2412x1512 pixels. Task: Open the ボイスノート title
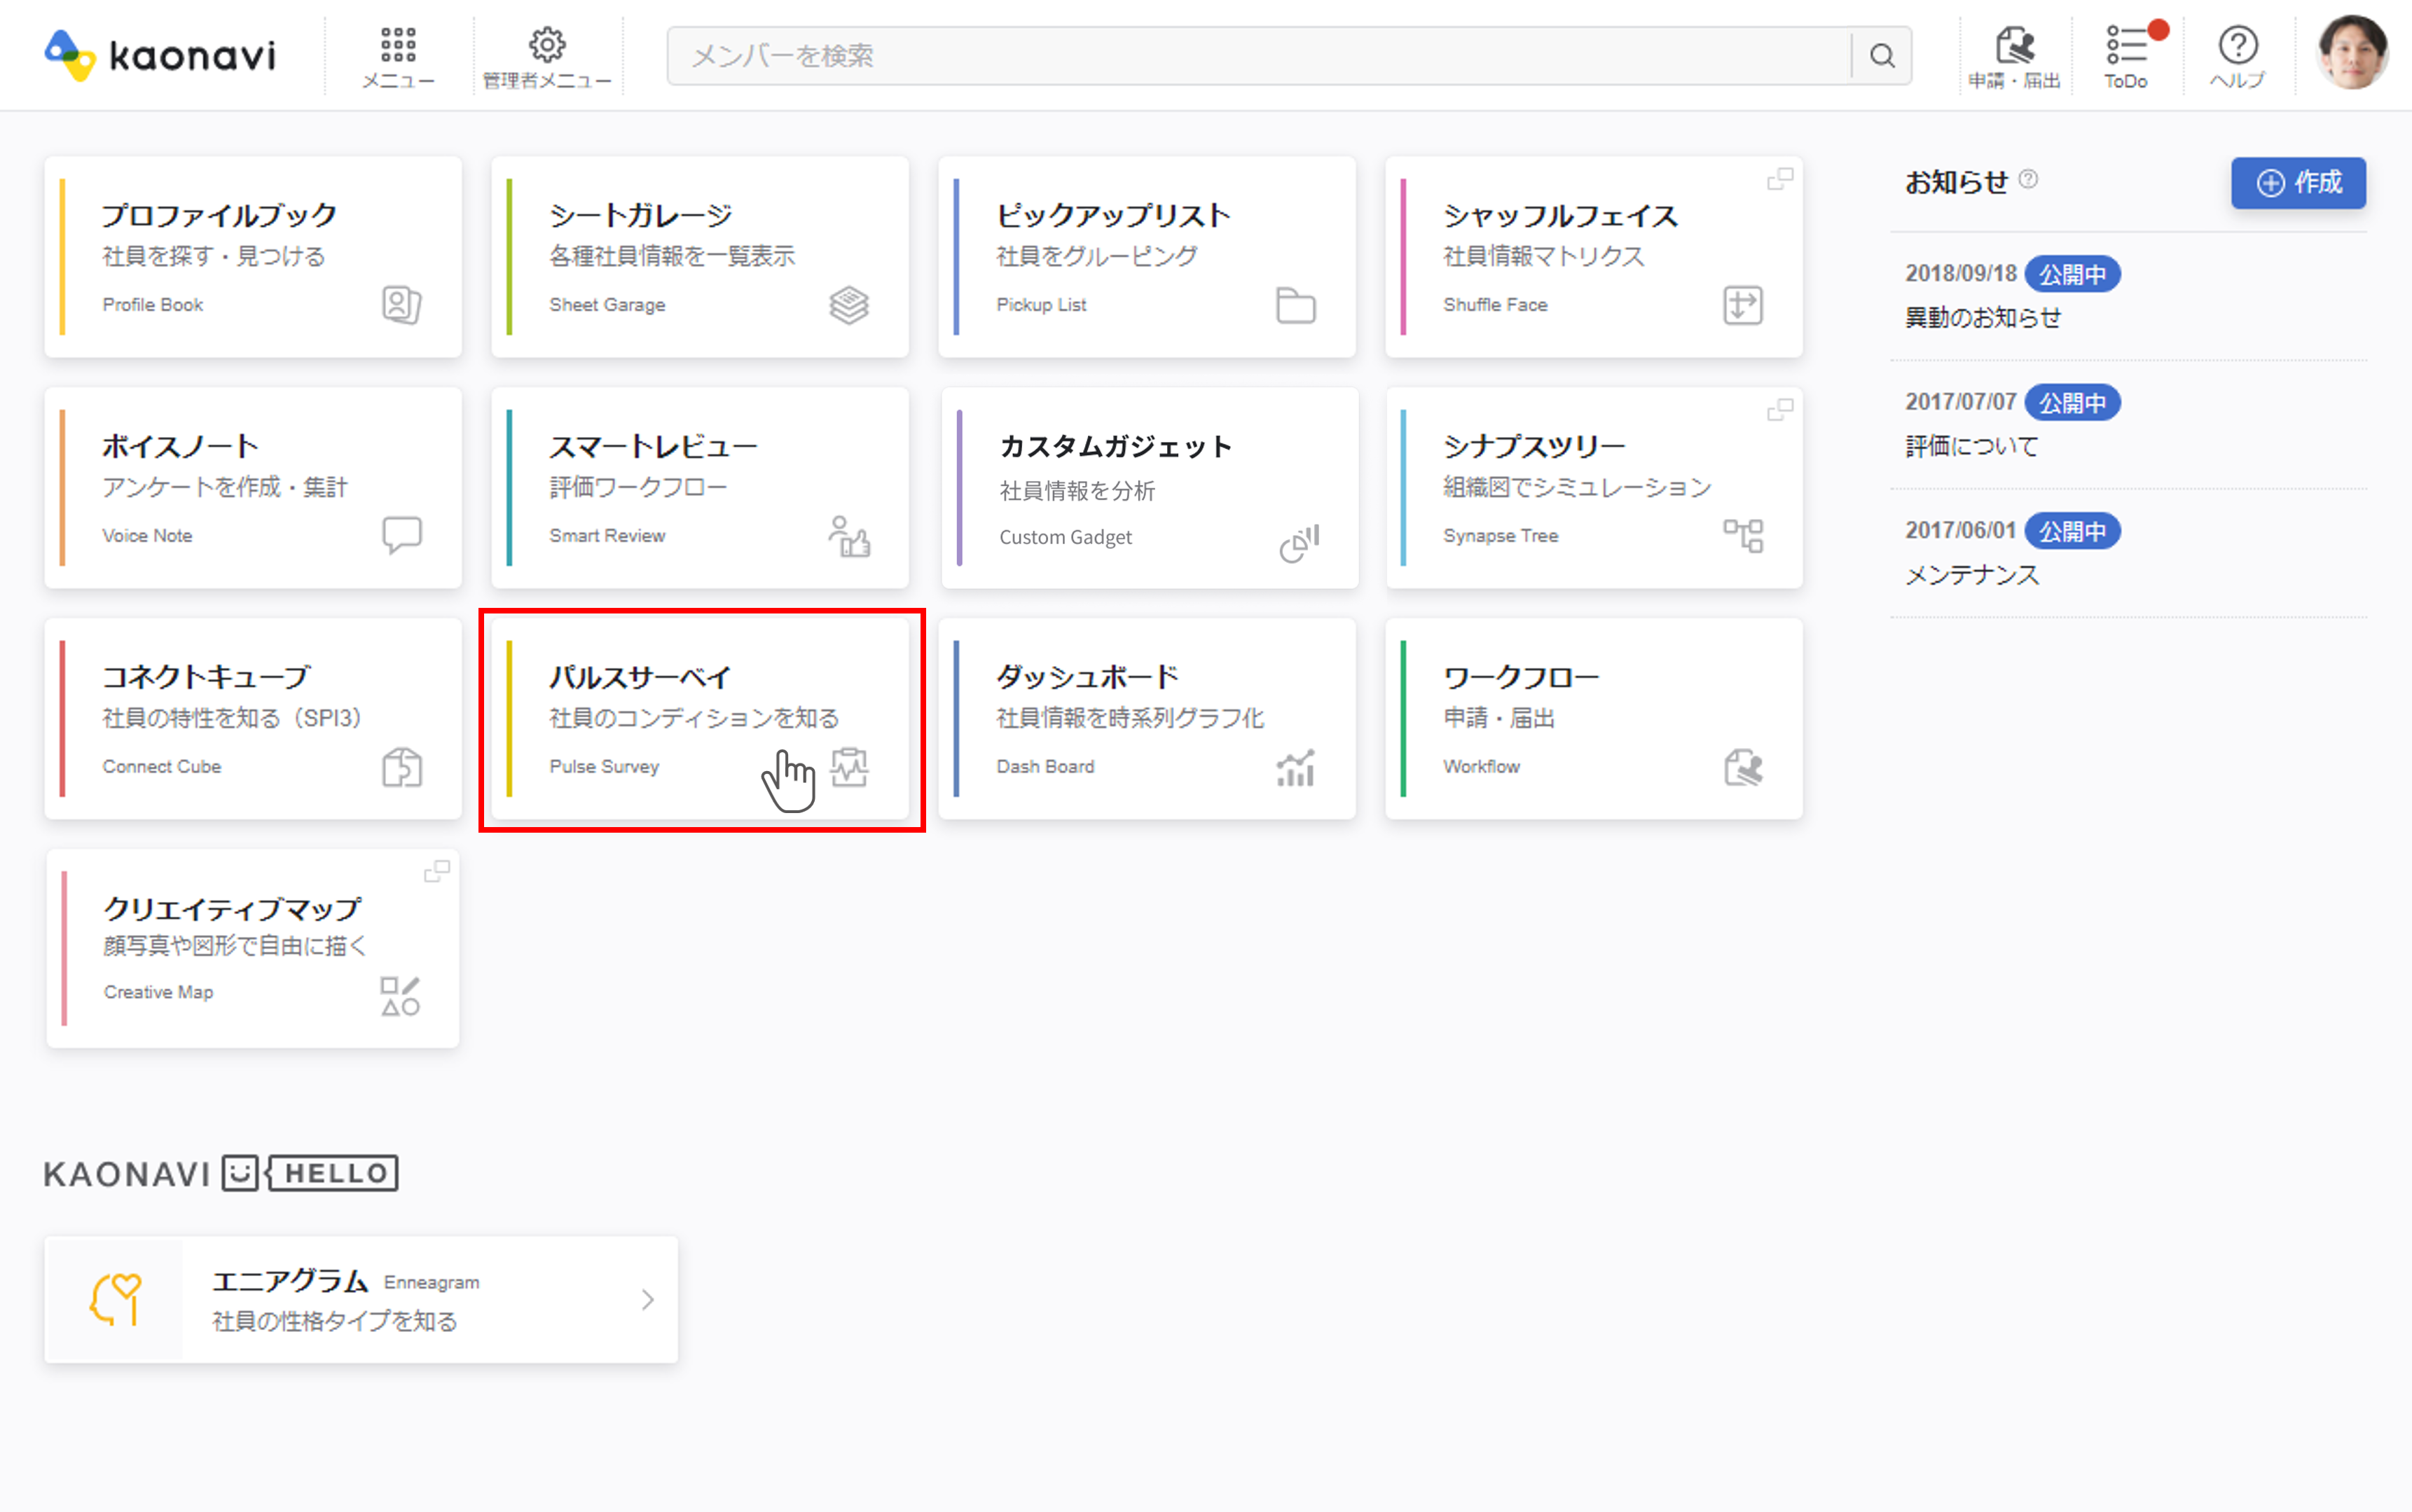[180, 446]
